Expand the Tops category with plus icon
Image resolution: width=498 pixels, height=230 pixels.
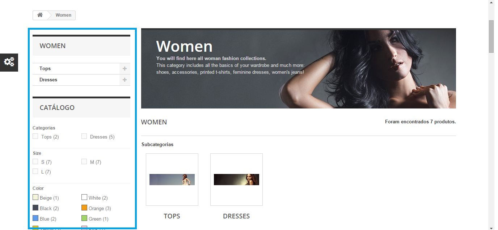[x=124, y=69]
